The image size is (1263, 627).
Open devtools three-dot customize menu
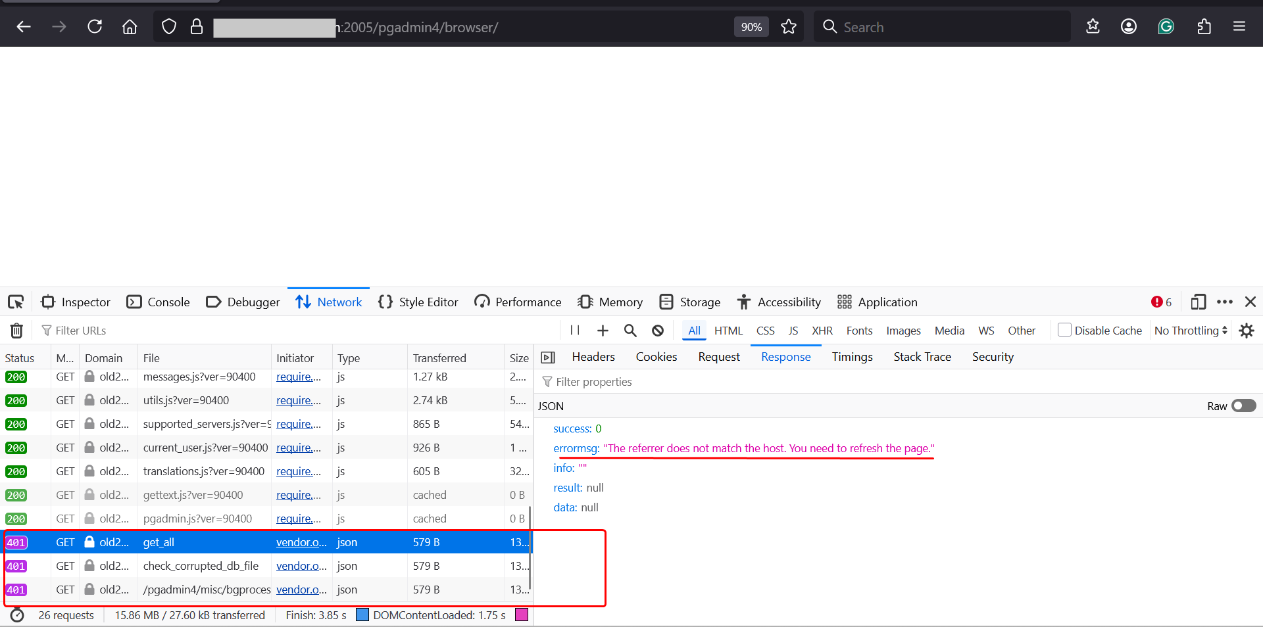coord(1225,302)
